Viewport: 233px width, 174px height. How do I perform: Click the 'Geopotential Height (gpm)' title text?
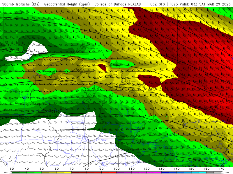coord(67,4)
